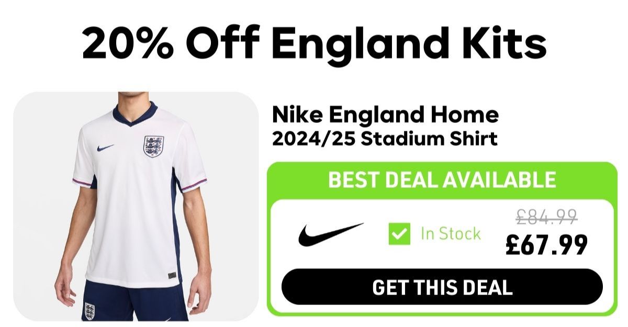Click the 2024/25 Stadium Shirt subtitle
Viewport: 628px width, 327px height.
385,139
